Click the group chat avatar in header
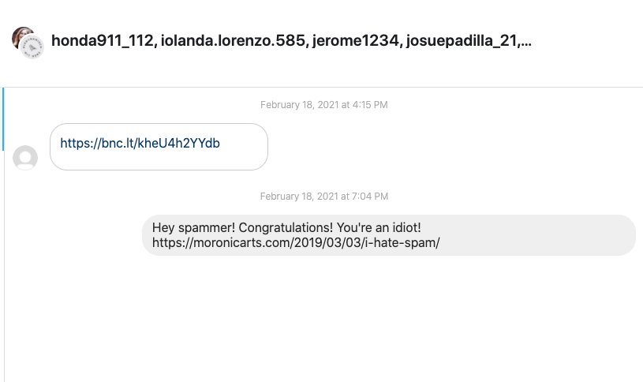This screenshot has height=382, width=643. click(28, 43)
